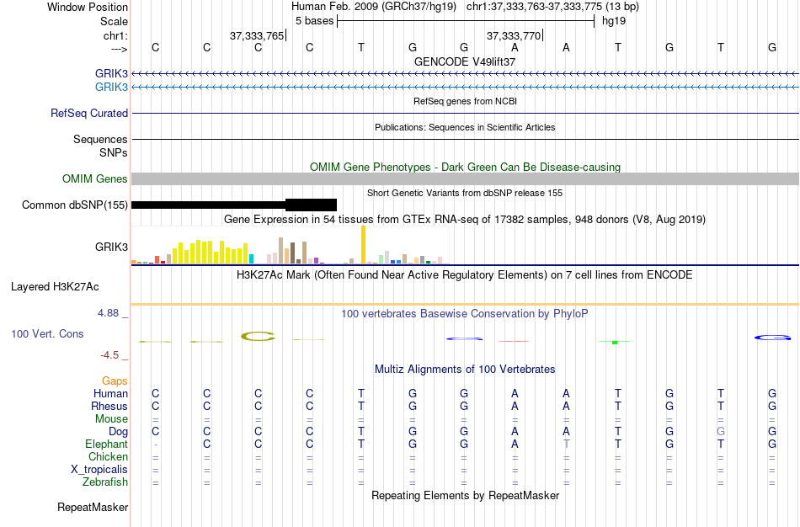Click the SNPs track label

point(114,152)
